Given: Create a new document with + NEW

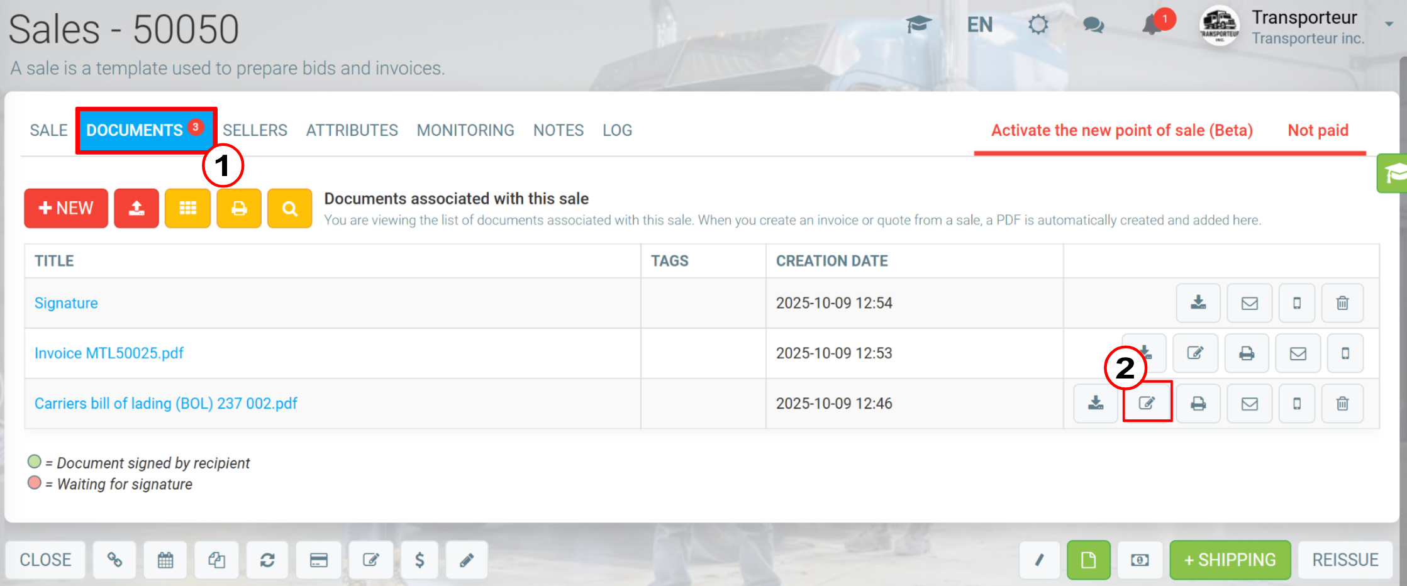Looking at the screenshot, I should (66, 208).
